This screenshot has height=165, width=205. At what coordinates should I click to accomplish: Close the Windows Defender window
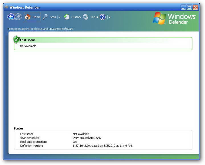(x=195, y=7)
